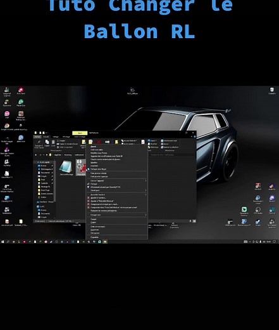This screenshot has width=279, height=330.
Task: Choose Modifier avec Photos in context menu
Action: 117,153
